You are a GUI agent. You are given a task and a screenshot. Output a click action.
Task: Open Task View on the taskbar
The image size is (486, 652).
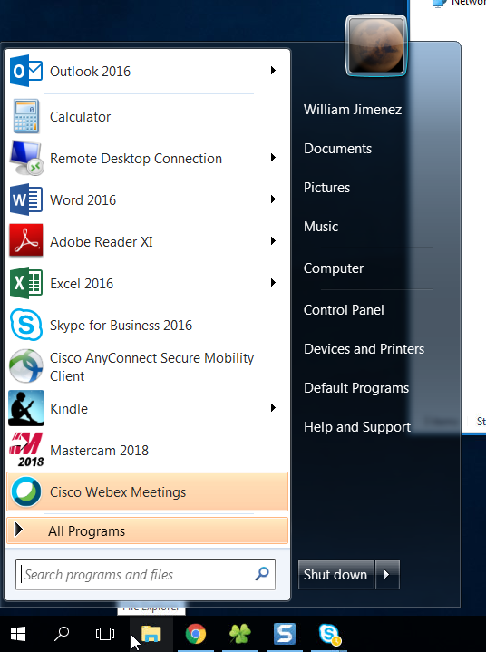105,634
